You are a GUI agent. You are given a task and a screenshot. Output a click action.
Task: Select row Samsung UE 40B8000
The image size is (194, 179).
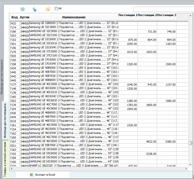pos(99,80)
